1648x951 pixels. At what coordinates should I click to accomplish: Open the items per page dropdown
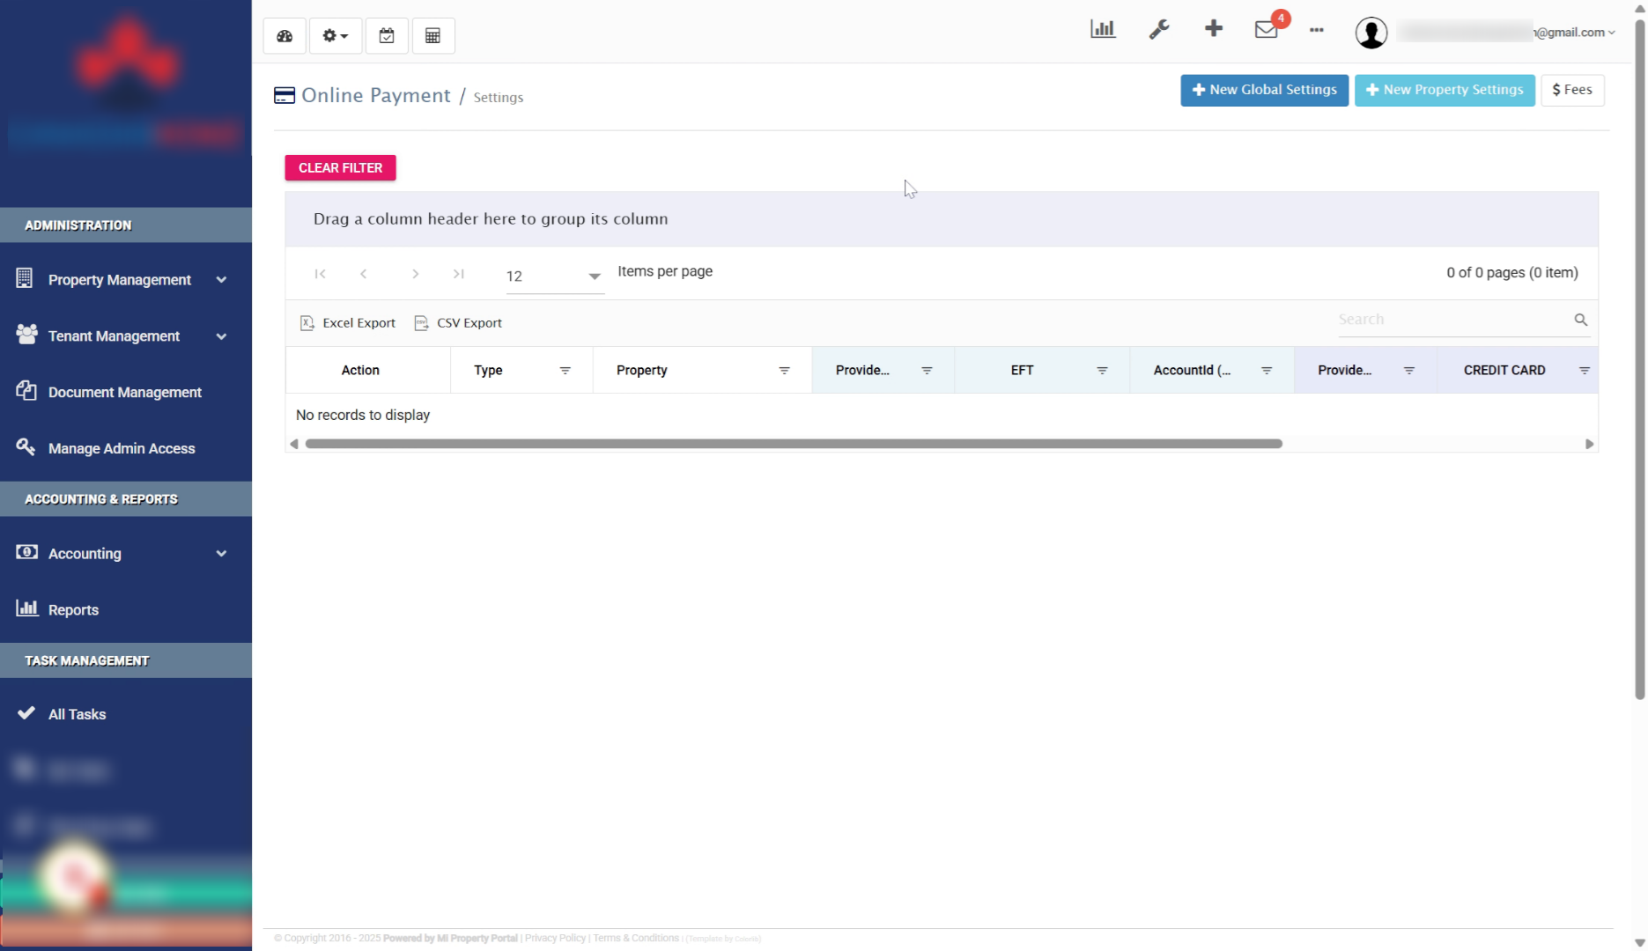(594, 276)
